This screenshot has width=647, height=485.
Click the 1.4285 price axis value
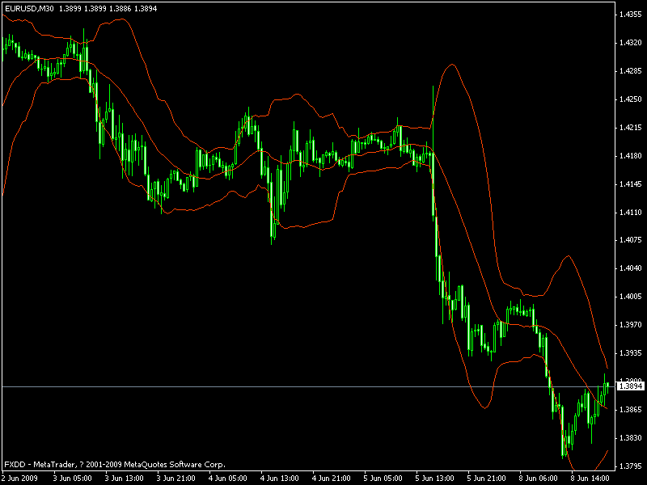631,71
